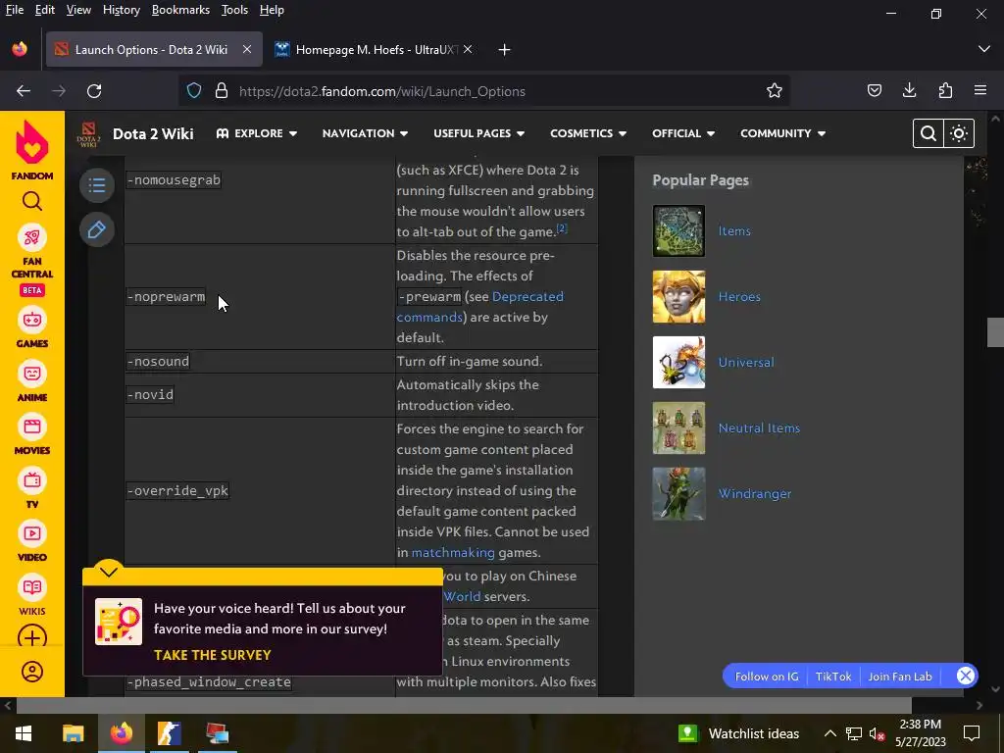Open the wiki search magnifier button
The image size is (1004, 753).
pyautogui.click(x=929, y=133)
